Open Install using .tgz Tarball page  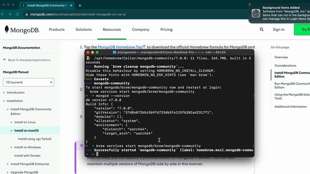34,139
